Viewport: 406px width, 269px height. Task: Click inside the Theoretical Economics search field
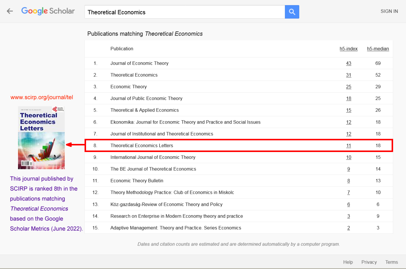click(x=184, y=12)
